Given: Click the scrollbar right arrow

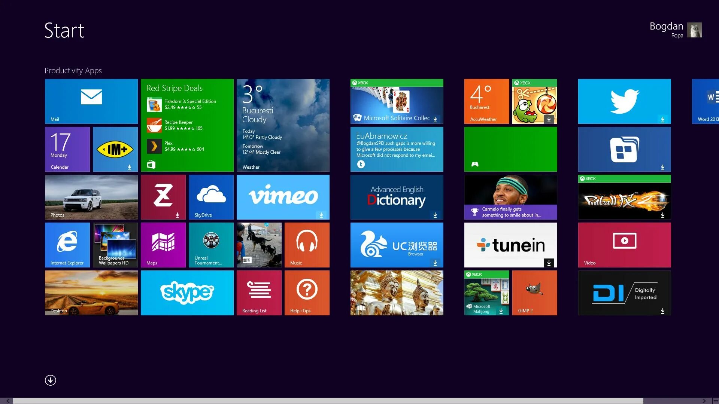Looking at the screenshot, I should [704, 401].
